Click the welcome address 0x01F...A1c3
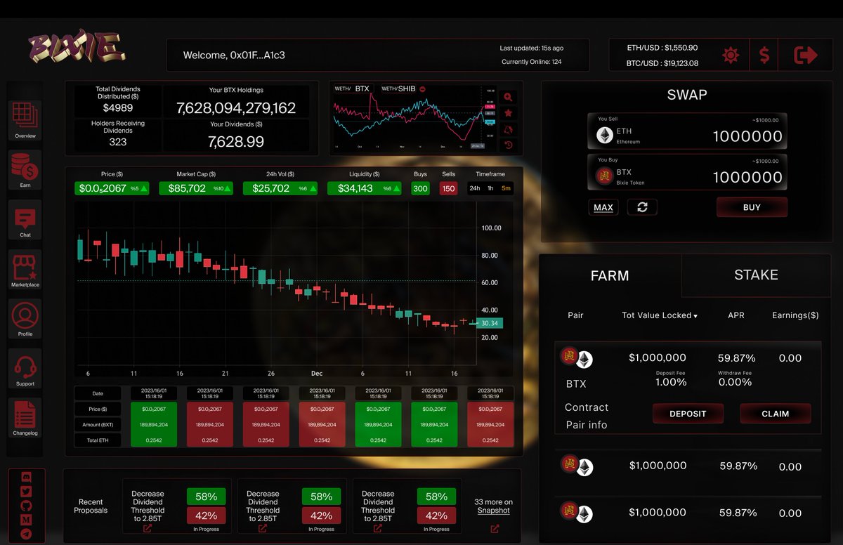 coord(257,55)
